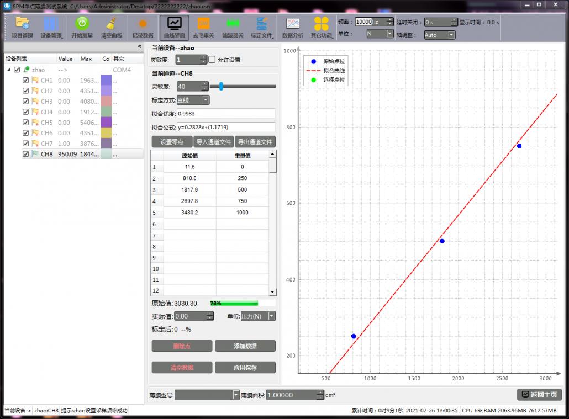569x419 pixels.
Task: Open the 薄膜型号 dropdown
Action: click(x=207, y=395)
